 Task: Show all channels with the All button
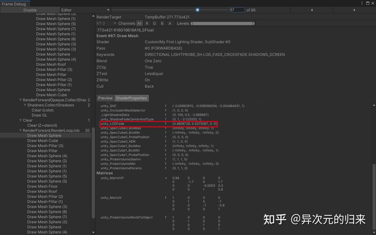click(139, 23)
